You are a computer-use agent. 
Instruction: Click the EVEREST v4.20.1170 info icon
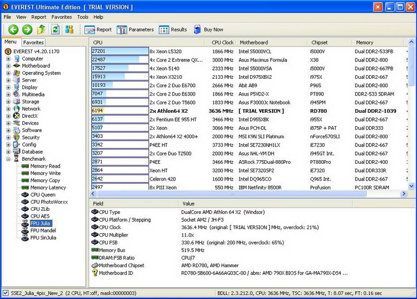coord(8,51)
